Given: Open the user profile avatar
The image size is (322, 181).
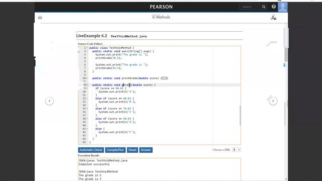Looking at the screenshot, I should (x=283, y=7).
